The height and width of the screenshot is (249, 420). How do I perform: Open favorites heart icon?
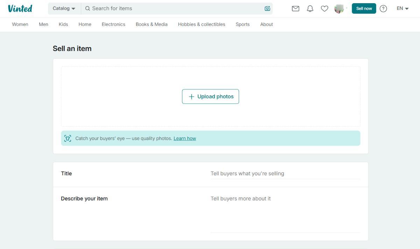point(324,8)
